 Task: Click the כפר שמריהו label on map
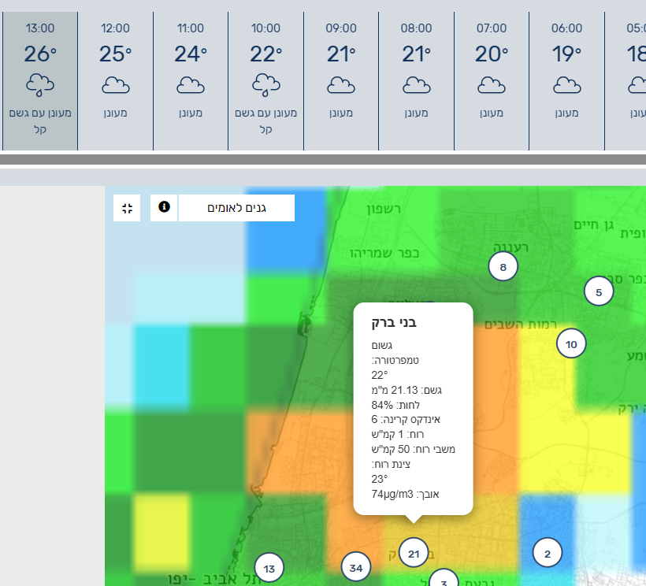[x=384, y=254]
